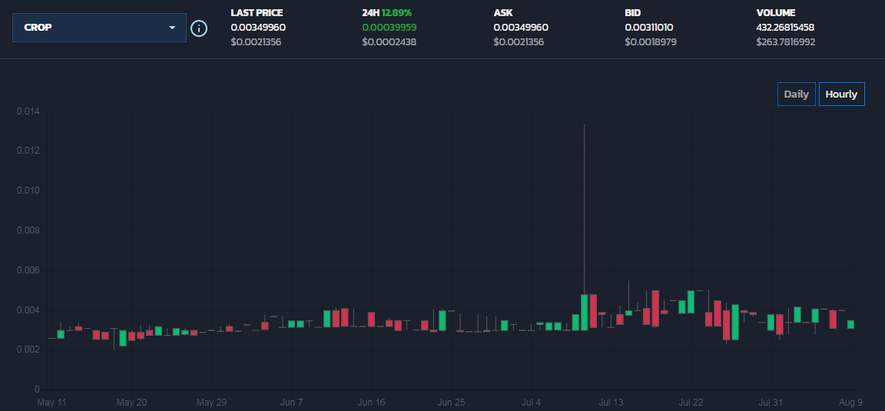
Task: Click the Jun 25 x-axis date label
Action: [x=452, y=403]
